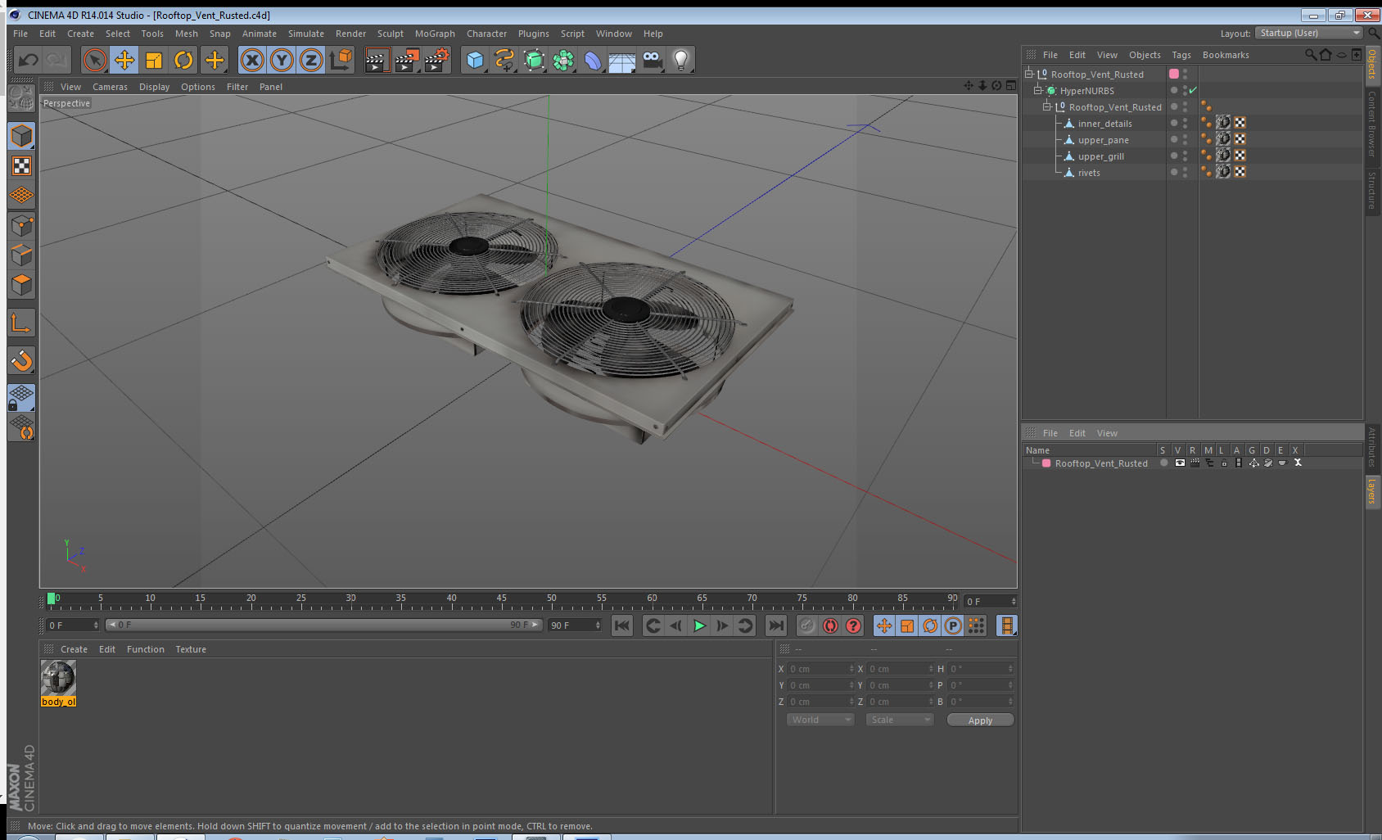Image resolution: width=1382 pixels, height=840 pixels.
Task: Click the frame range preview slider
Action: coord(324,625)
